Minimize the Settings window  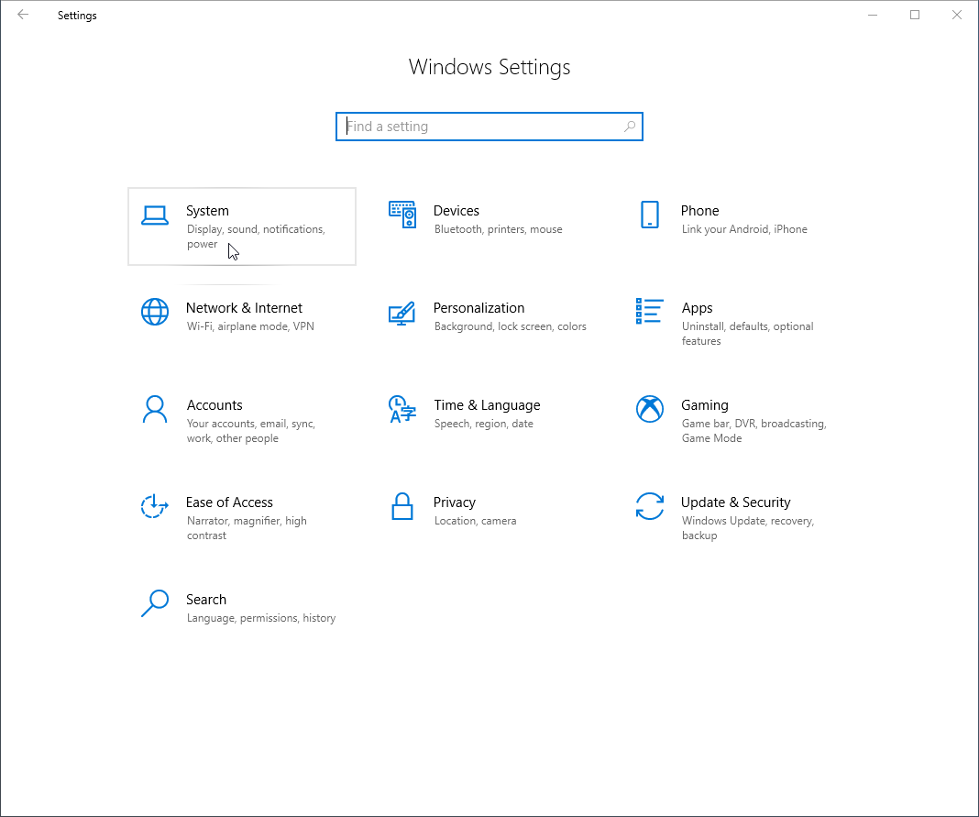pyautogui.click(x=873, y=15)
